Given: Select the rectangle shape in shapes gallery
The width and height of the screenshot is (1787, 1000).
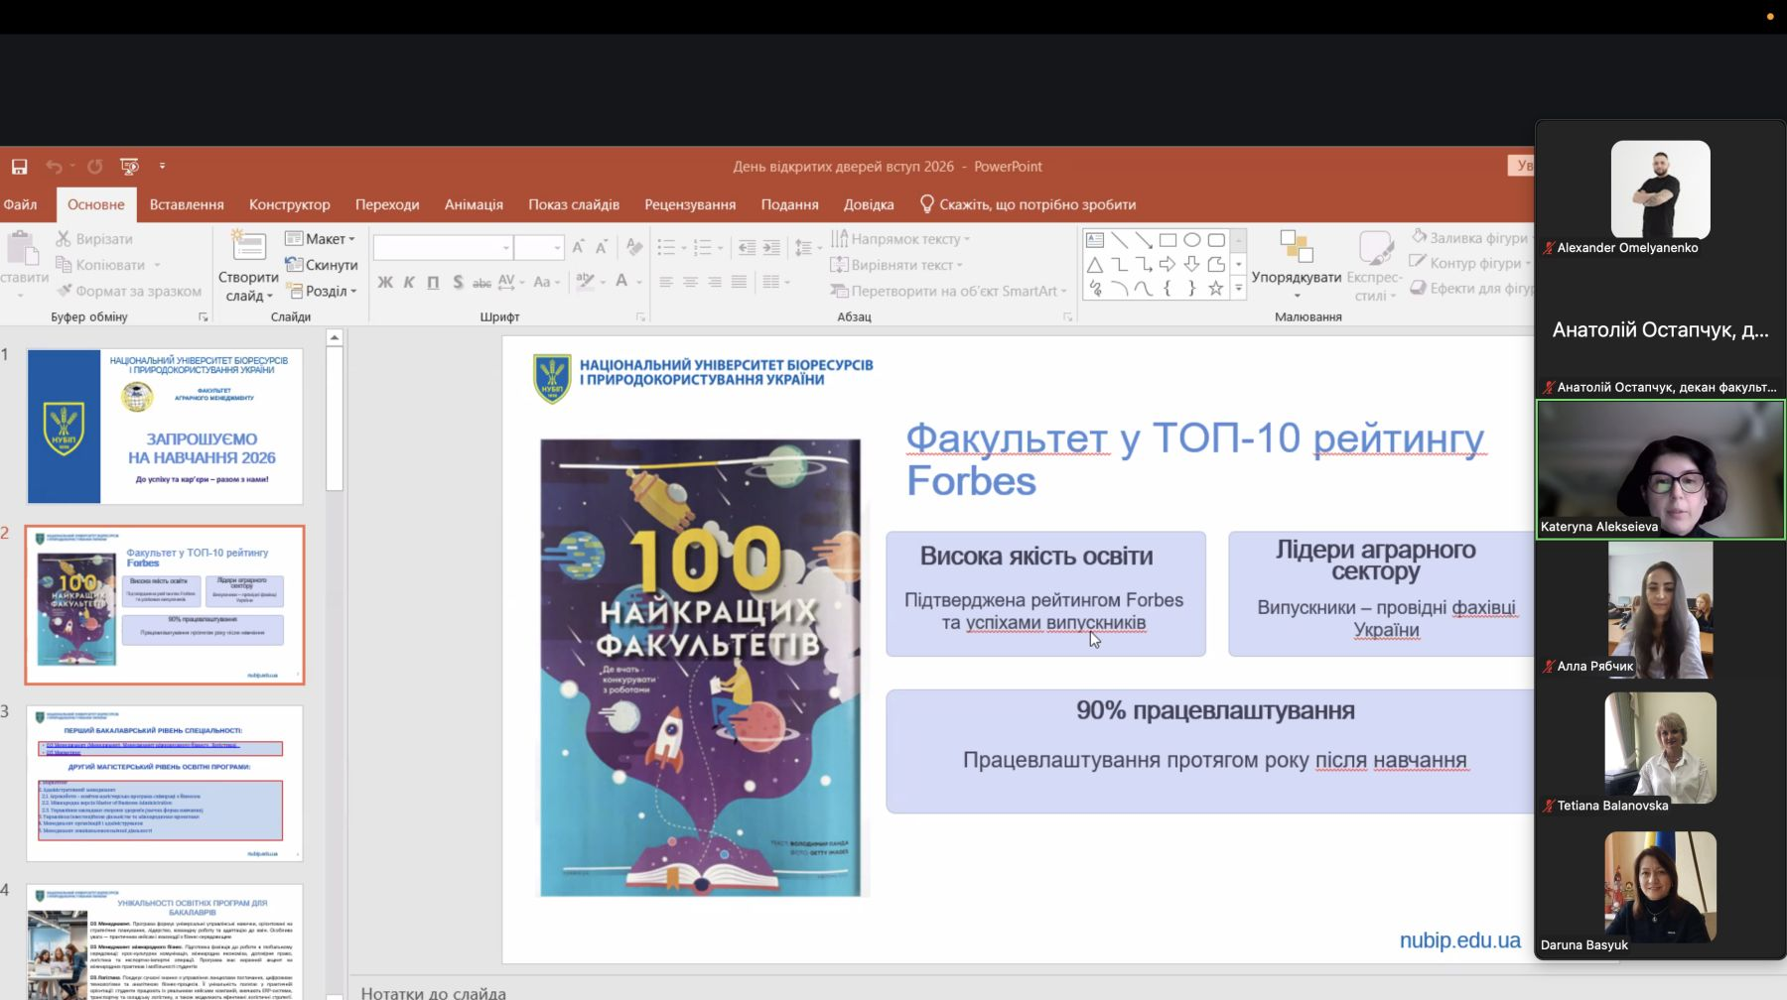Looking at the screenshot, I should pyautogui.click(x=1168, y=240).
